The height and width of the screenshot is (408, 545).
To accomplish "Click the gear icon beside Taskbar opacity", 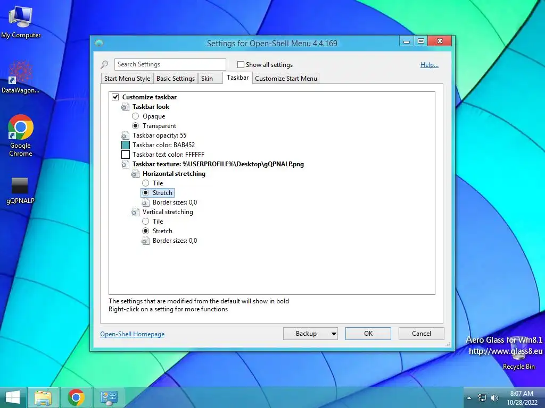I will pos(125,135).
